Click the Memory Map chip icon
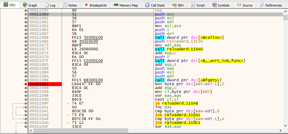Image resolution: width=288 pixels, height=134 pixels. 116,5
